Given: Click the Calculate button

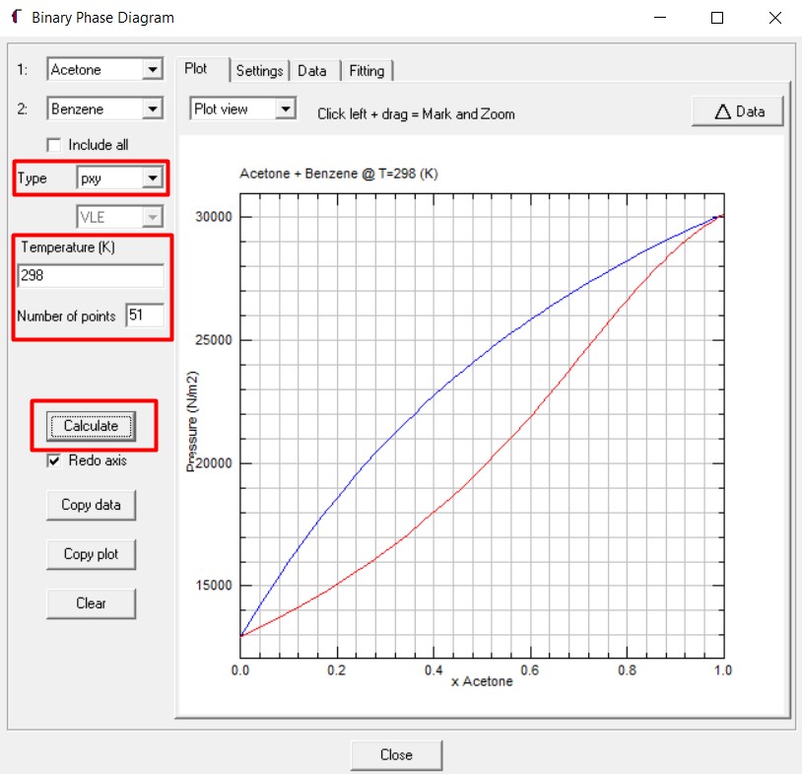Looking at the screenshot, I should pos(91,426).
